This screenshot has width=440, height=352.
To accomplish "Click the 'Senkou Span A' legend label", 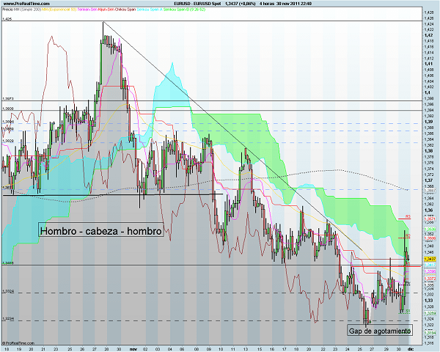I will [x=150, y=10].
